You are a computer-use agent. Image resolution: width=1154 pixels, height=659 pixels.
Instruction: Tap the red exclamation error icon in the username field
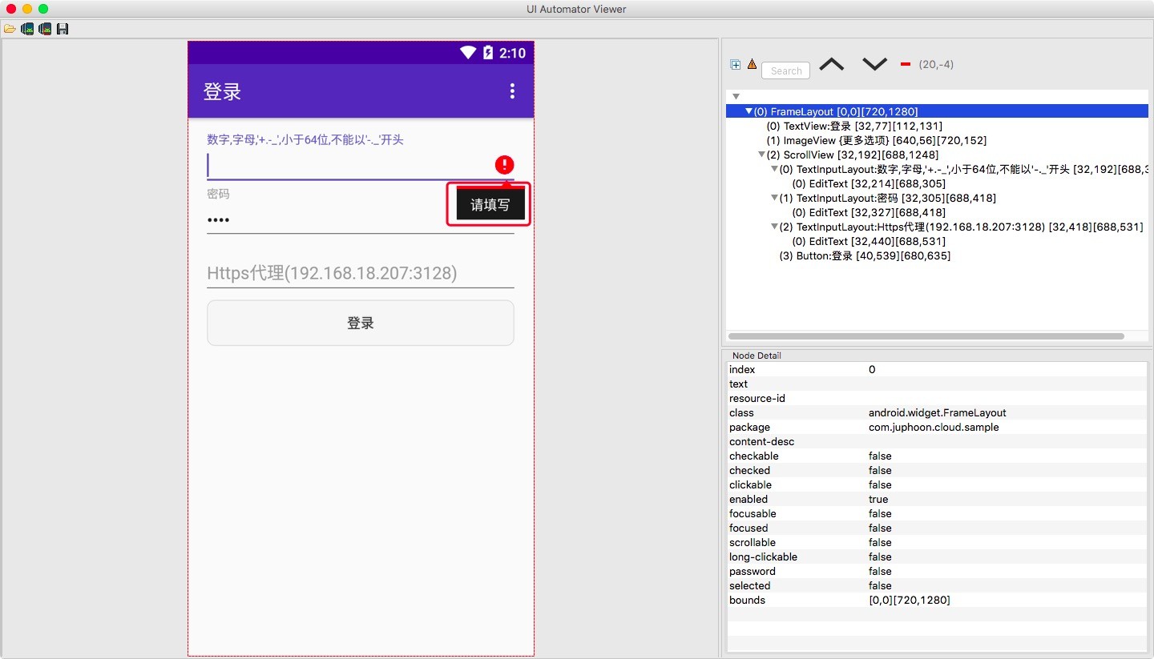[504, 165]
